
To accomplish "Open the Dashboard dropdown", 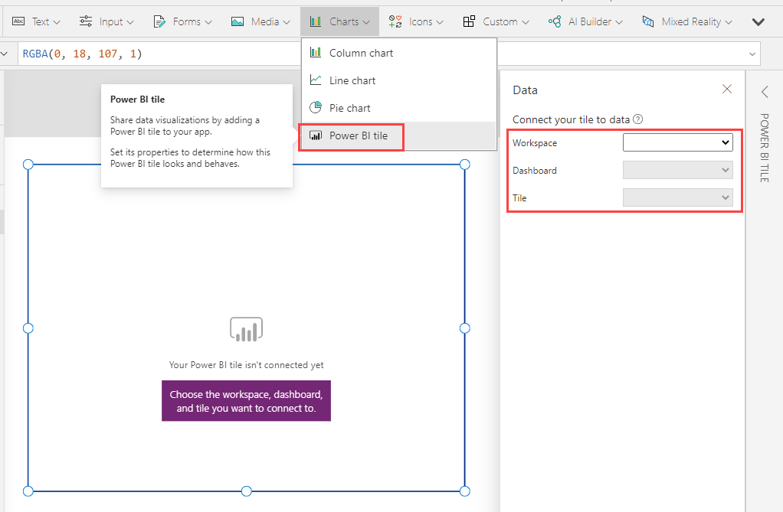I will tap(677, 170).
